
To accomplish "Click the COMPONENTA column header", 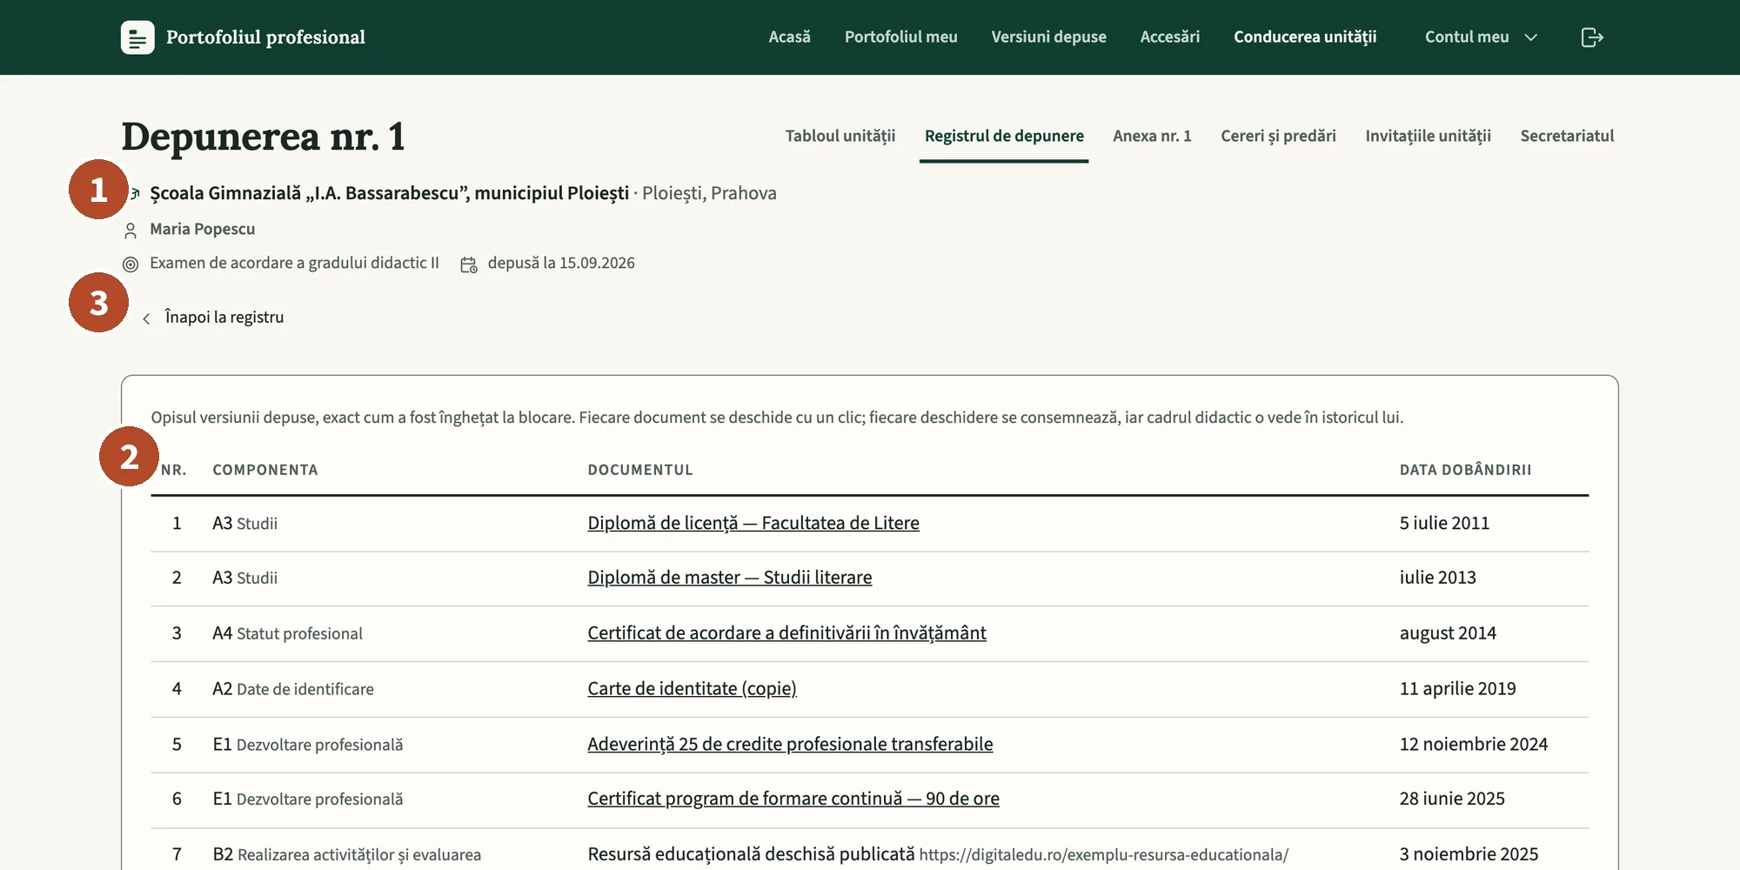I will coord(265,470).
